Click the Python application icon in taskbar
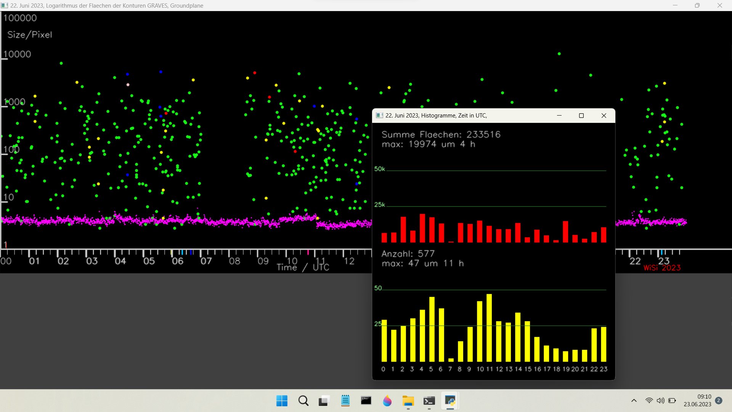Screen dimensions: 732x412 click(450, 401)
